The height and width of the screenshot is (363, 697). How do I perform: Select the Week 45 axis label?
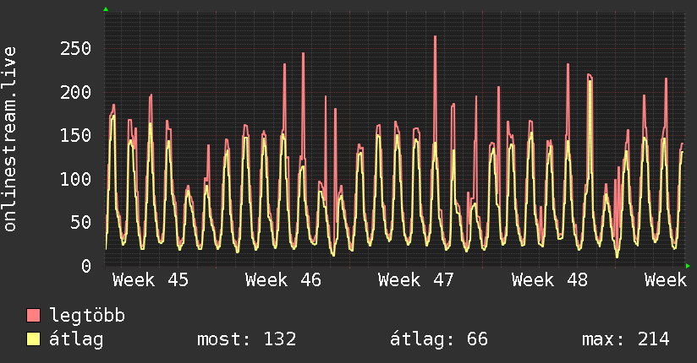pyautogui.click(x=151, y=280)
